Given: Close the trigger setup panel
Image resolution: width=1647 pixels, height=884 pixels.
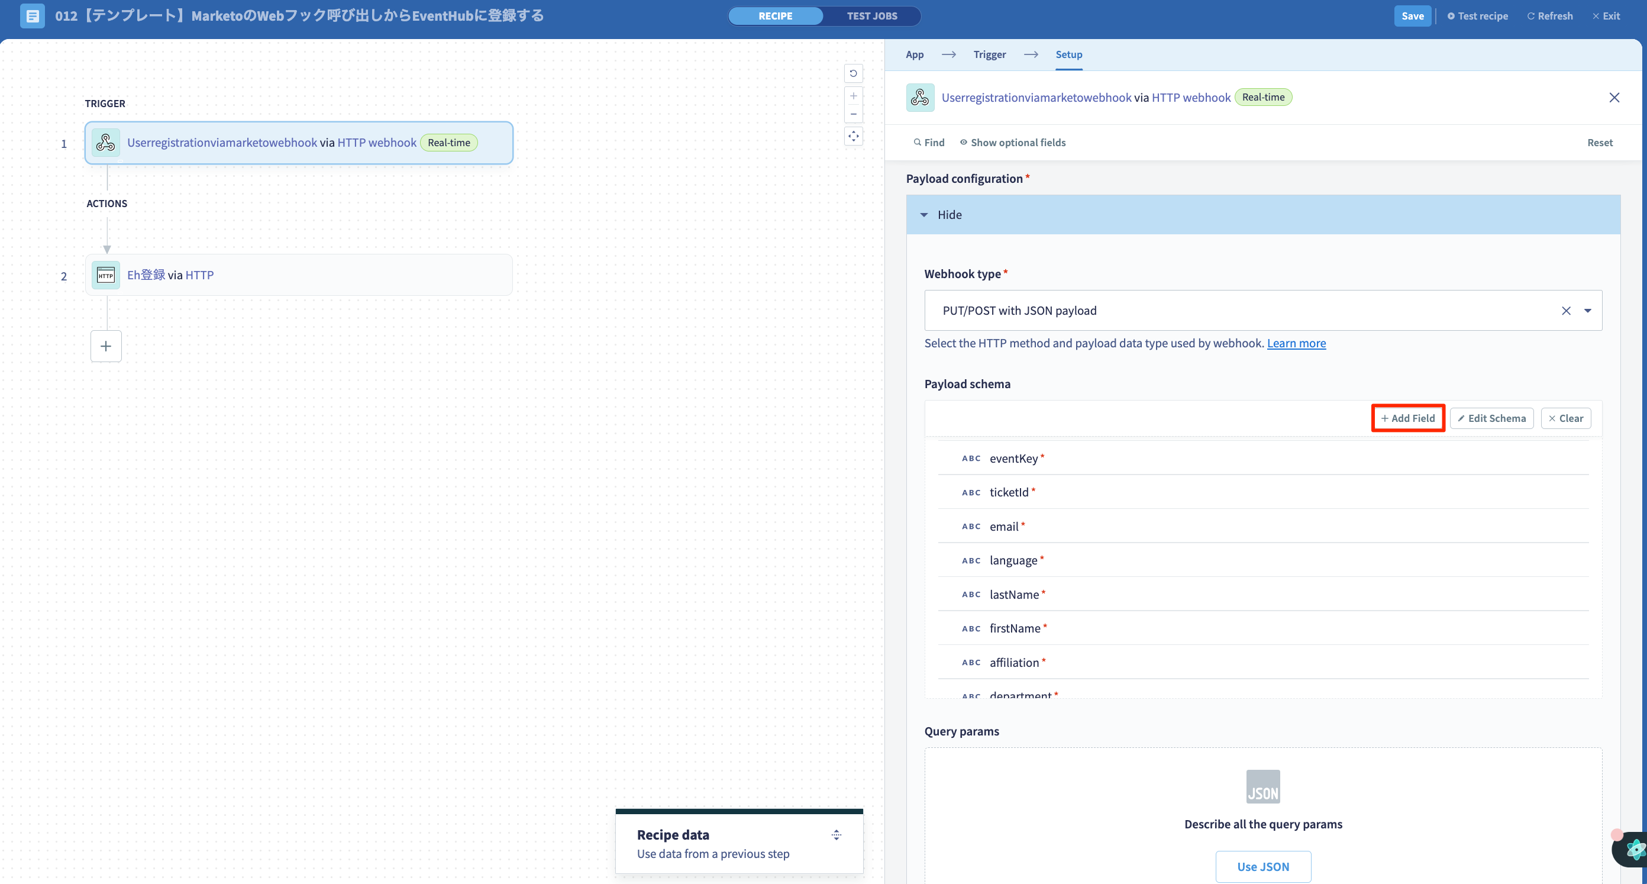Looking at the screenshot, I should click(x=1614, y=97).
